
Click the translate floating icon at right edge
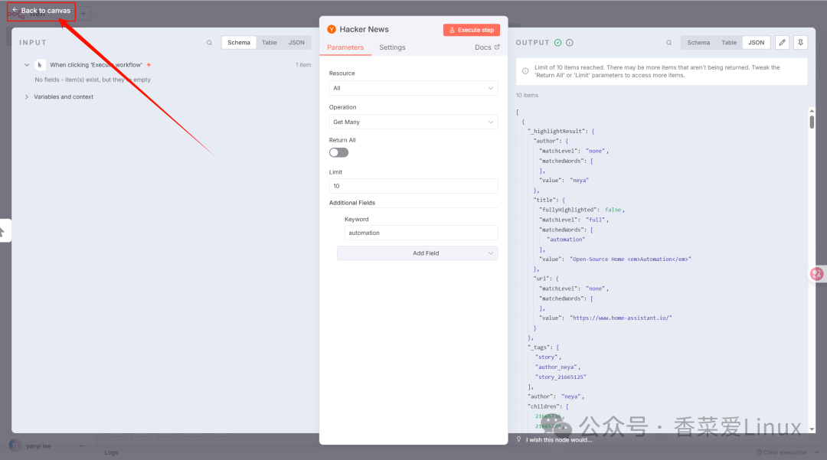coord(817,273)
